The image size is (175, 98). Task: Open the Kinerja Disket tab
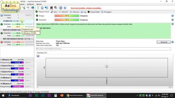[94, 12]
